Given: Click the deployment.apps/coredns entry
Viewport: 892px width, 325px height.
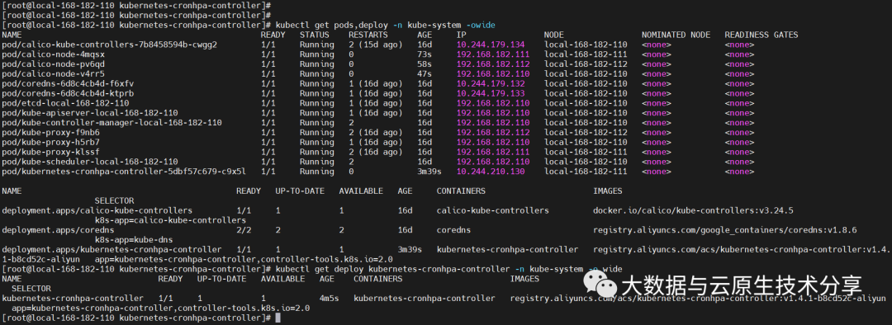Looking at the screenshot, I should click(59, 230).
